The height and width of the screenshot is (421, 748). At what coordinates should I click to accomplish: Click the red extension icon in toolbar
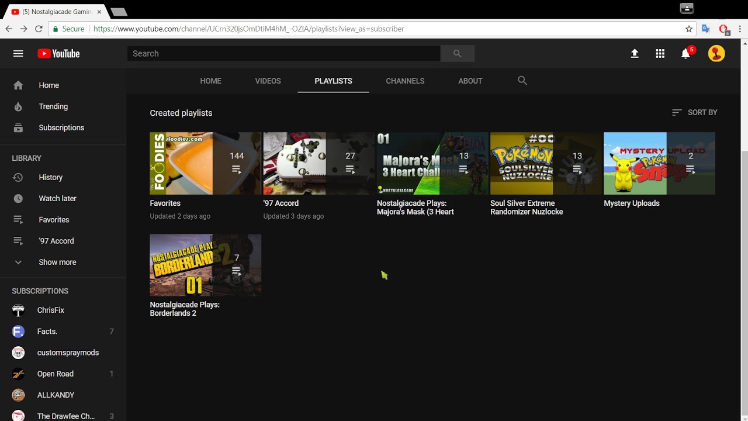[723, 29]
